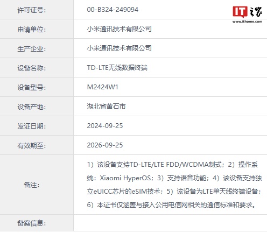
Task: Click applicant value 小米通讯技术有限公司
Action: tap(119, 29)
